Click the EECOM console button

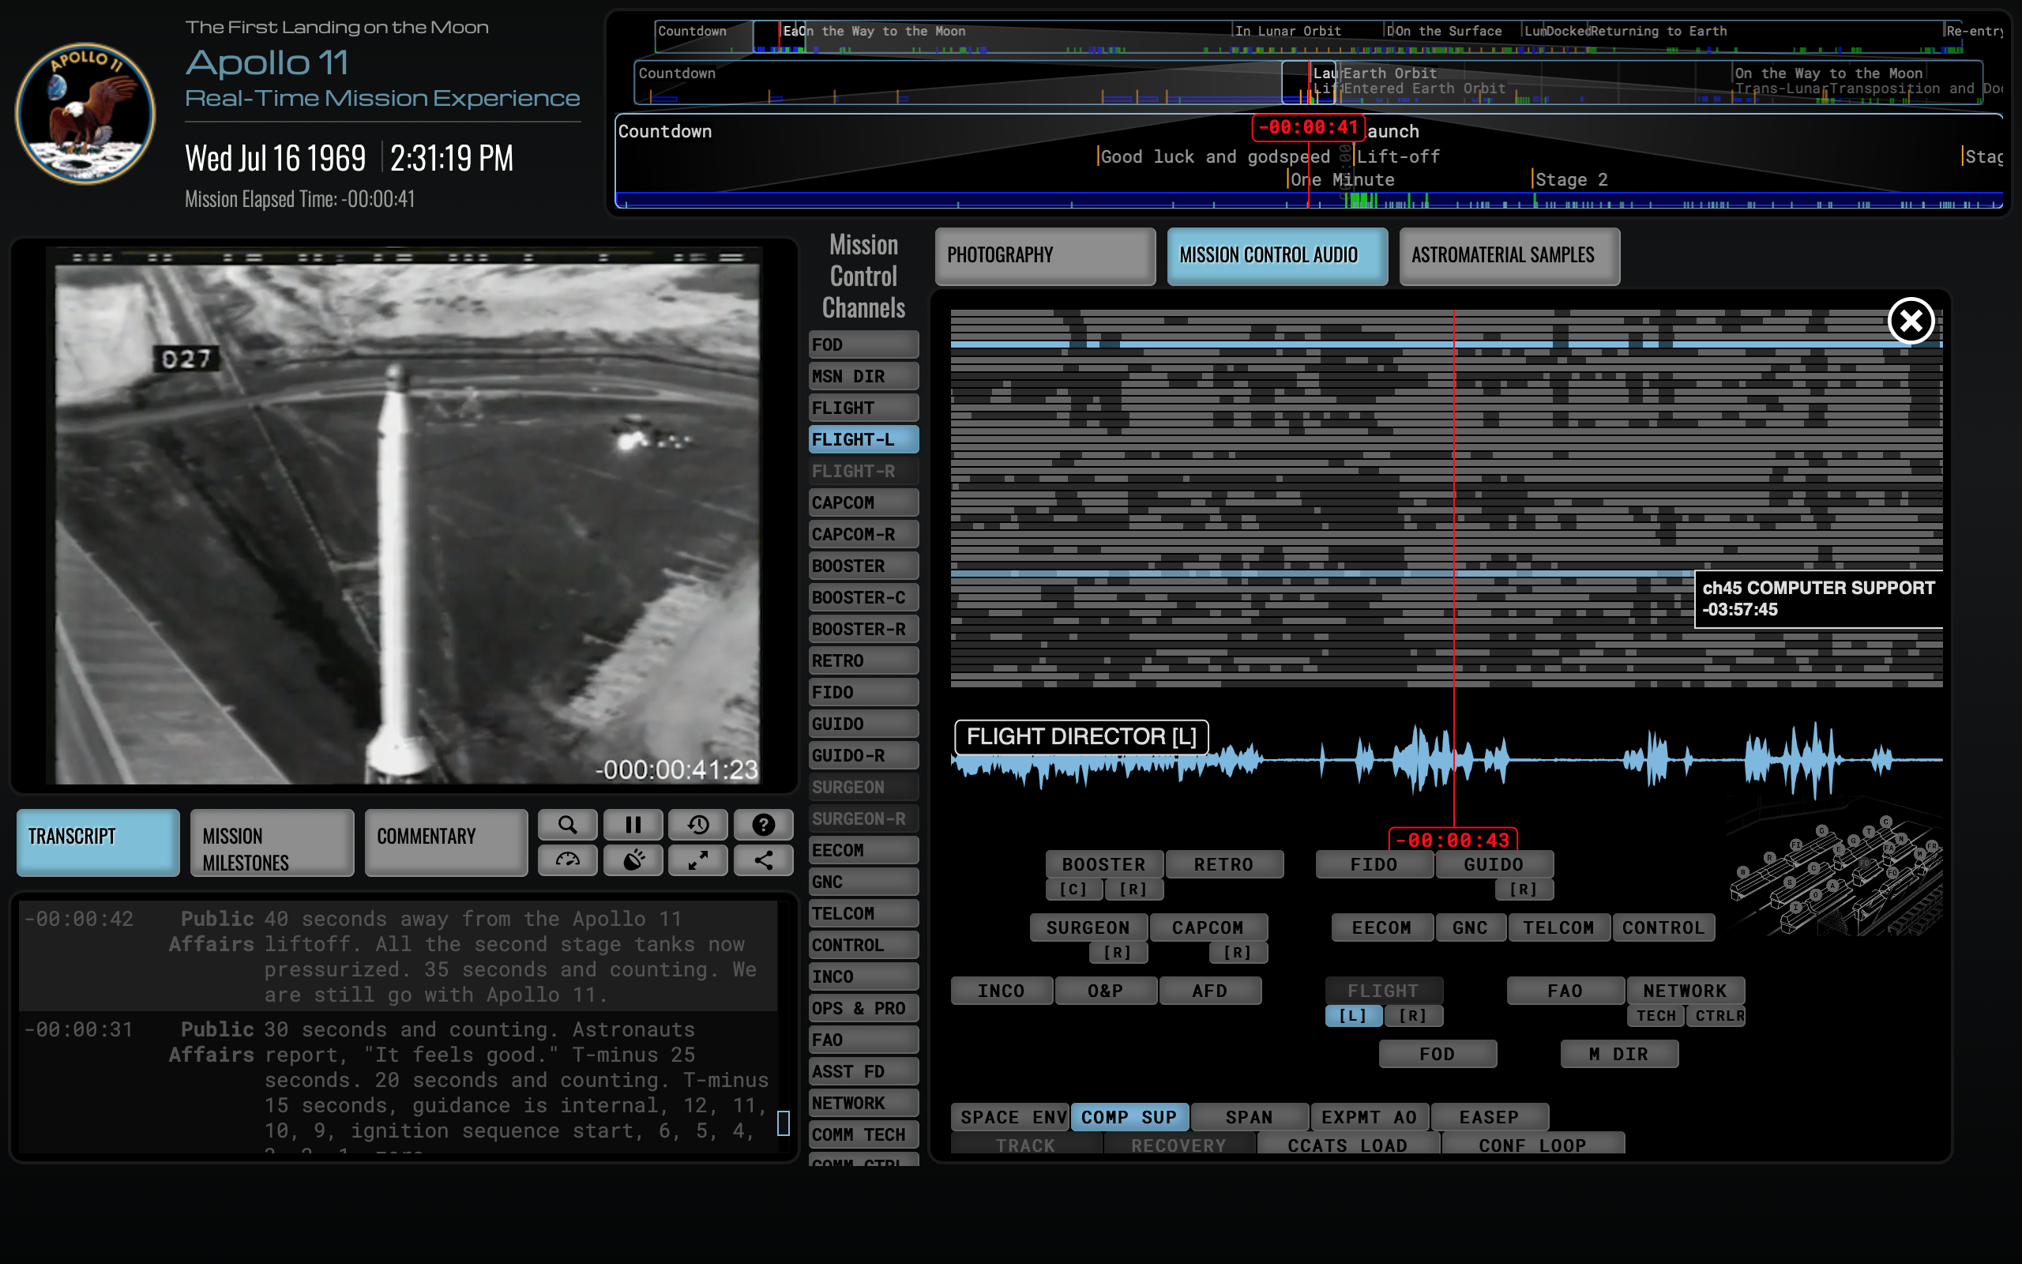1381,928
